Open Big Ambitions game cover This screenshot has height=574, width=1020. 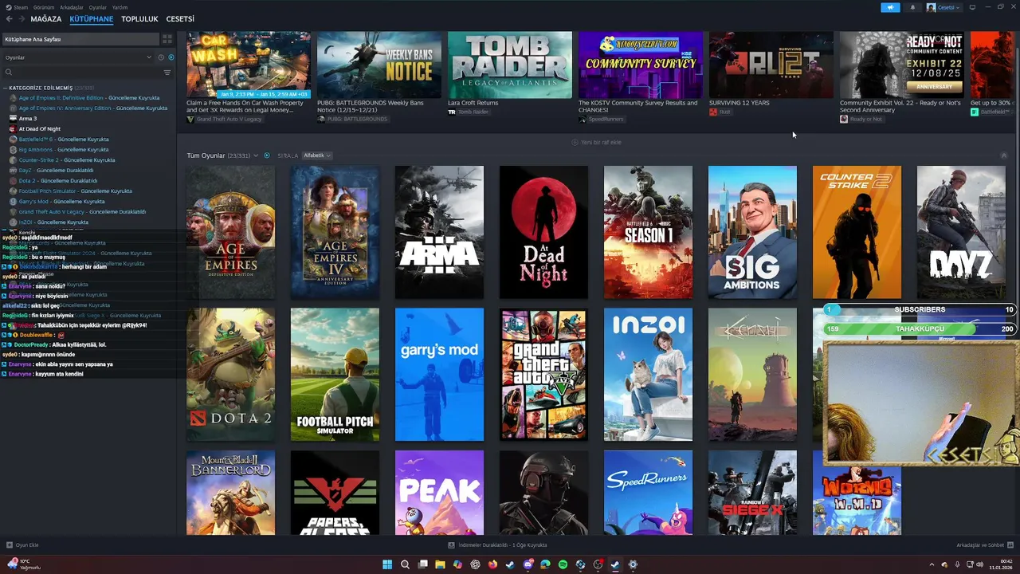(752, 232)
